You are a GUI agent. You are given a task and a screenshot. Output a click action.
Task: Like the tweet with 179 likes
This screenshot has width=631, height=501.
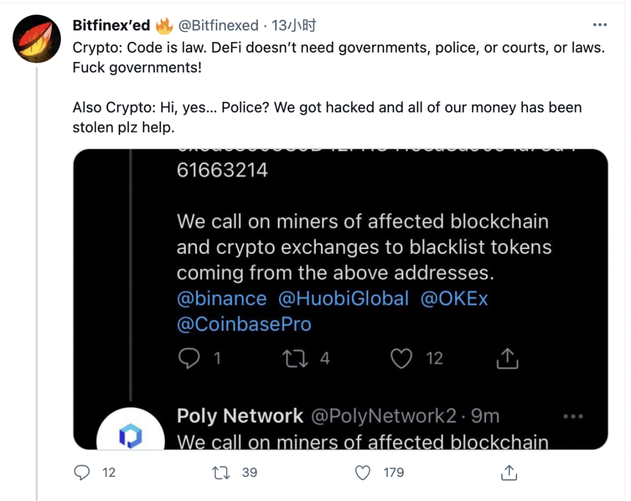[363, 472]
